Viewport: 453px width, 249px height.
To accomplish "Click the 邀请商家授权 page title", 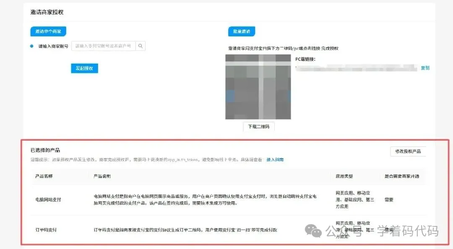I will pos(47,12).
